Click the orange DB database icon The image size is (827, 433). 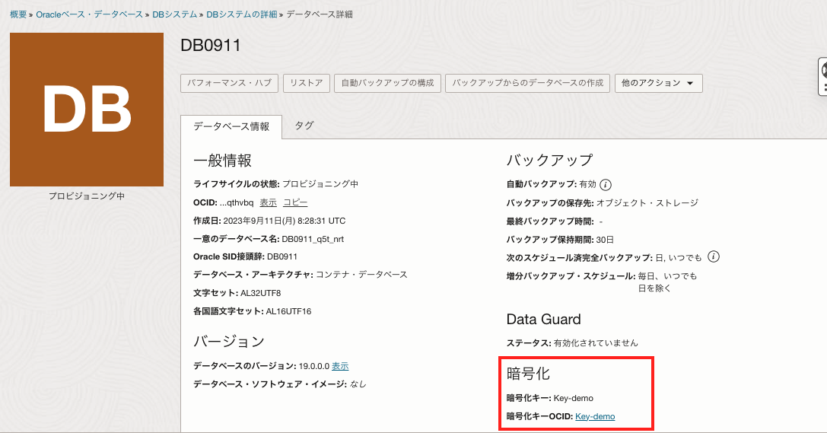click(x=87, y=110)
